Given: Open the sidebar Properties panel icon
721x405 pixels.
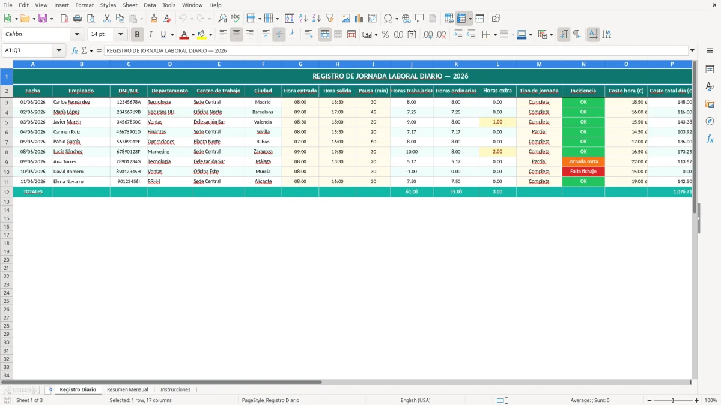Looking at the screenshot, I should click(x=710, y=70).
